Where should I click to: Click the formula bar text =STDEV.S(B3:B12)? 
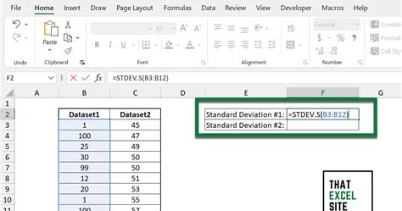[140, 78]
